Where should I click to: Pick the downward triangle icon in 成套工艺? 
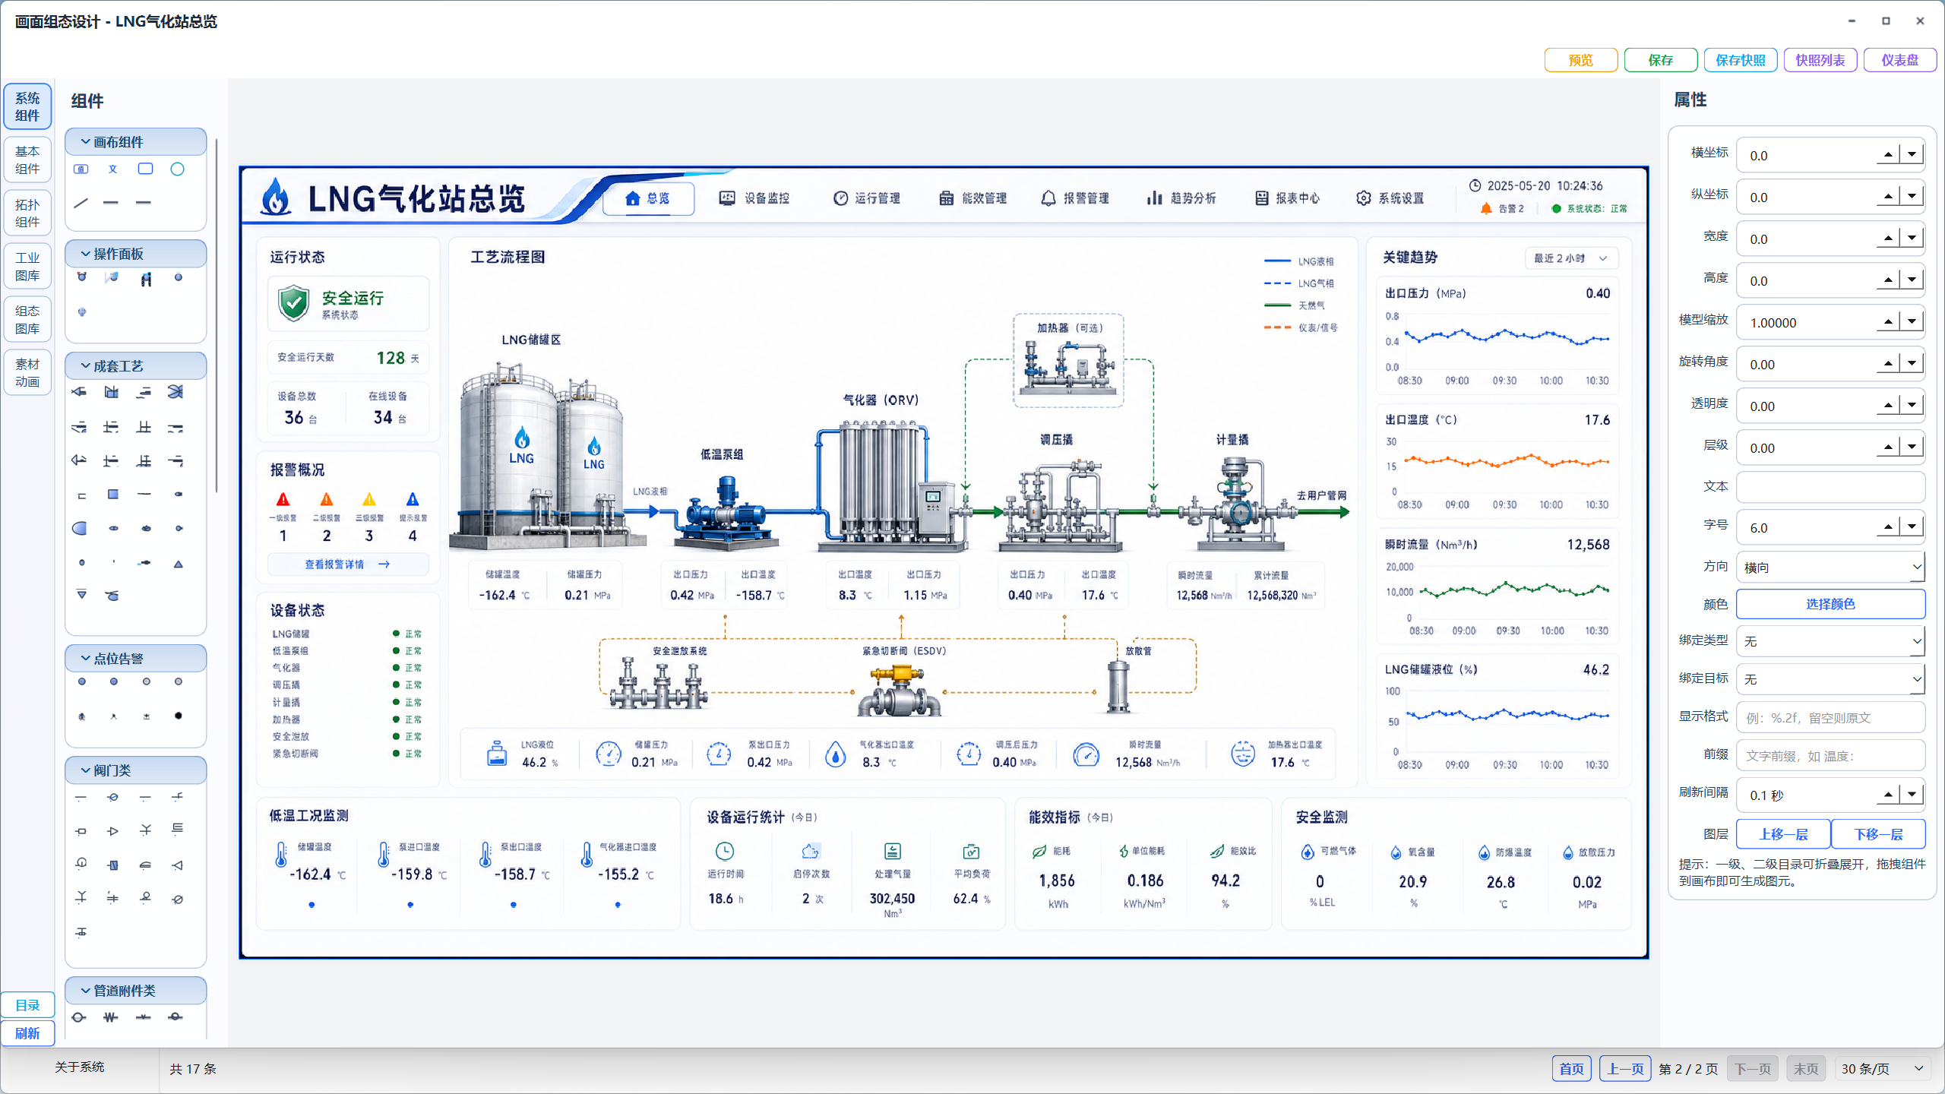(x=81, y=594)
